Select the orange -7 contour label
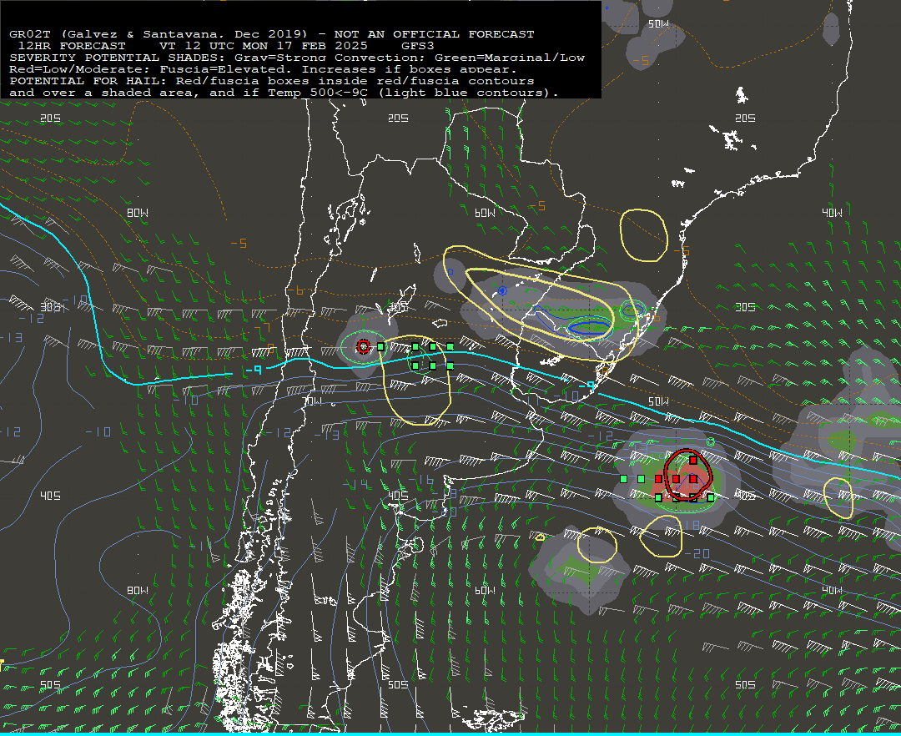This screenshot has width=901, height=736. (263, 328)
